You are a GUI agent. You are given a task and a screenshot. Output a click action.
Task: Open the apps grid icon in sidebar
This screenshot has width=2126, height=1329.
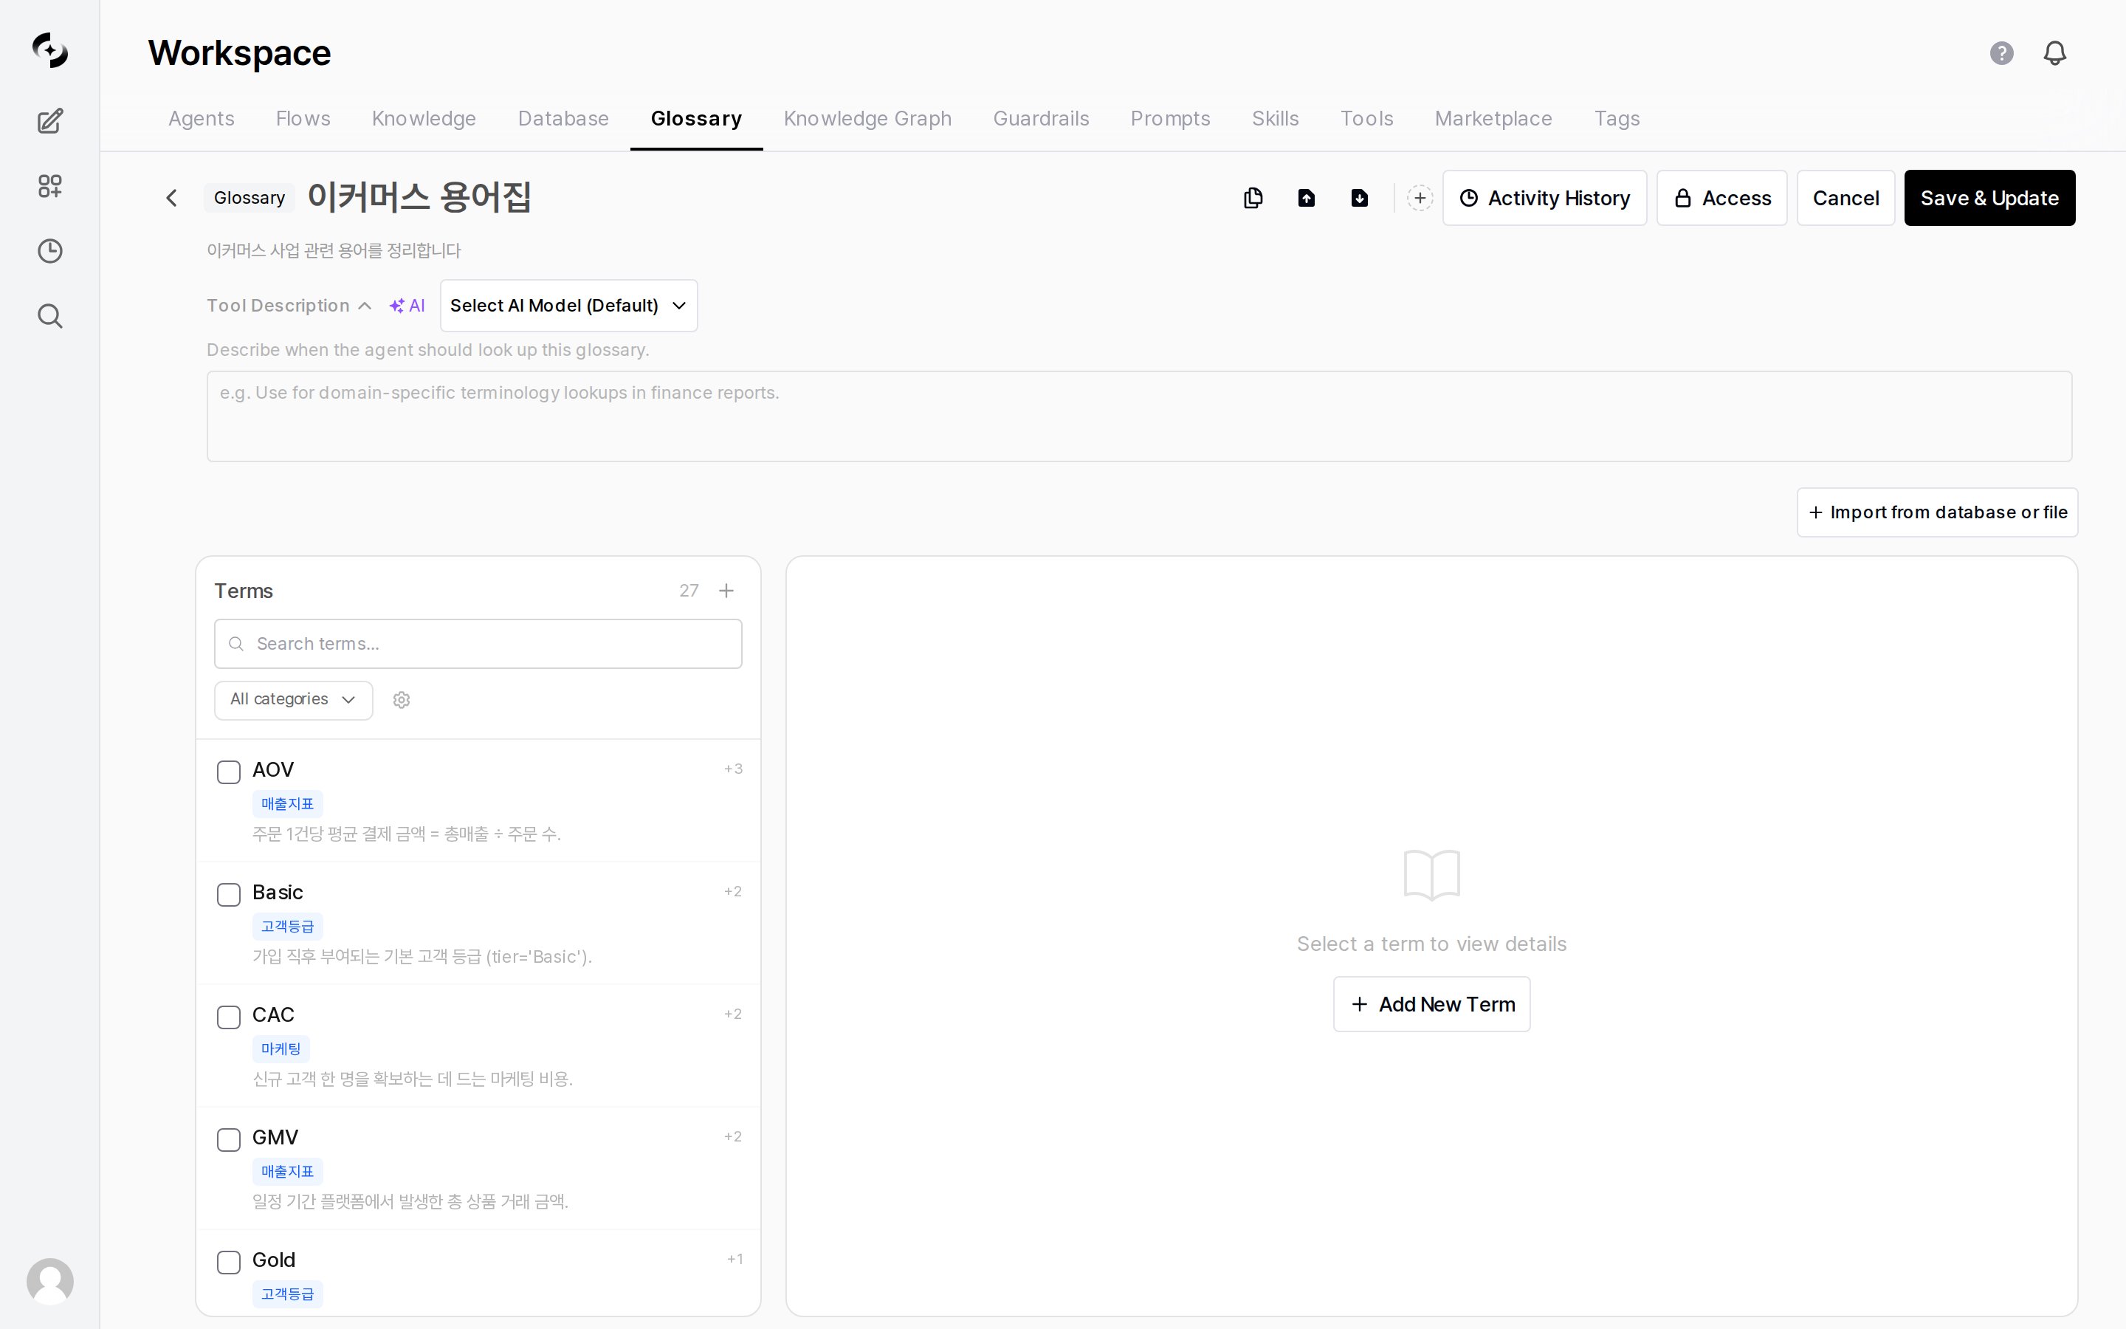point(50,185)
